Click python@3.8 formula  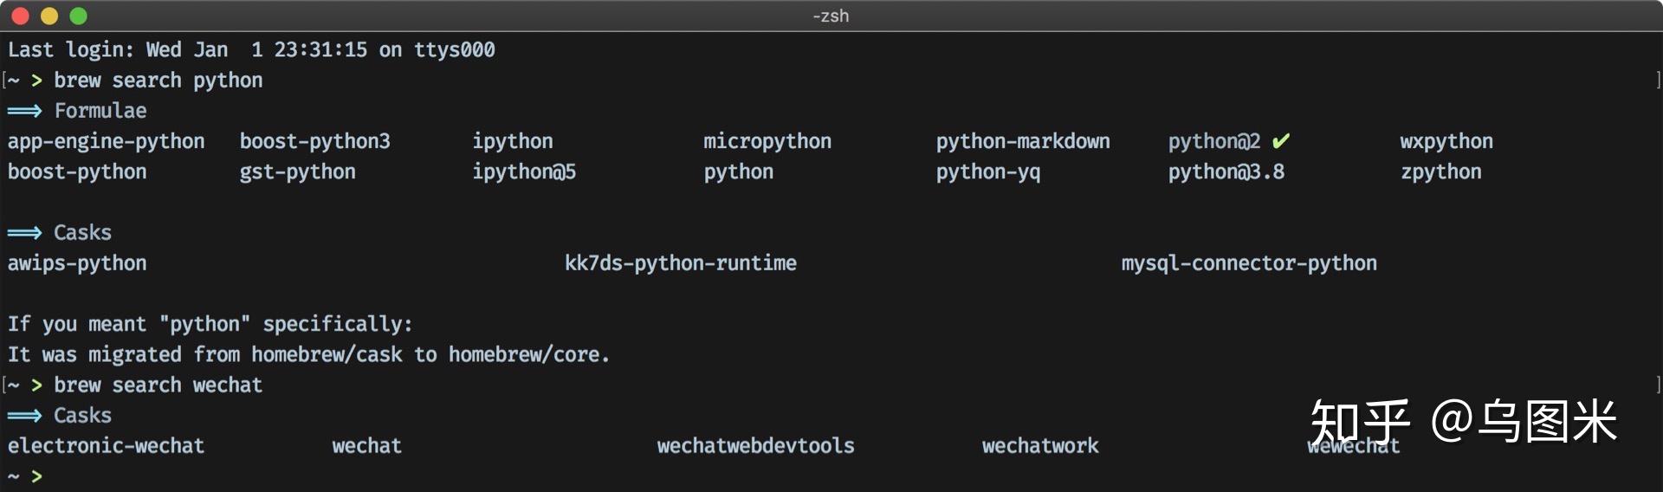pos(1226,172)
